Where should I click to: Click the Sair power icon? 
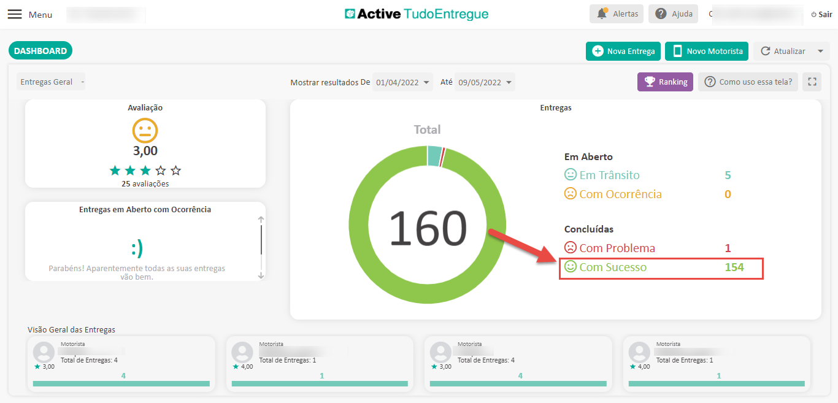pos(814,14)
